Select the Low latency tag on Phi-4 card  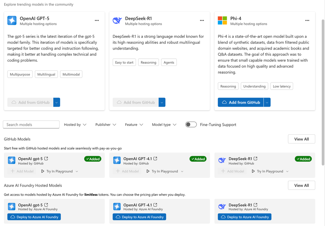[x=282, y=86]
